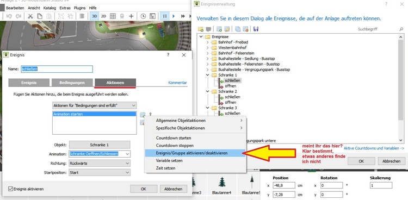Click help question mark in Ereignisverwaltung
The width and height of the screenshot is (408, 200).
click(386, 4)
